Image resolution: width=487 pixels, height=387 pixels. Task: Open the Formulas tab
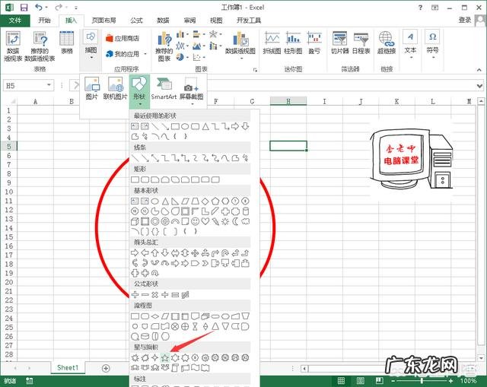click(x=136, y=21)
